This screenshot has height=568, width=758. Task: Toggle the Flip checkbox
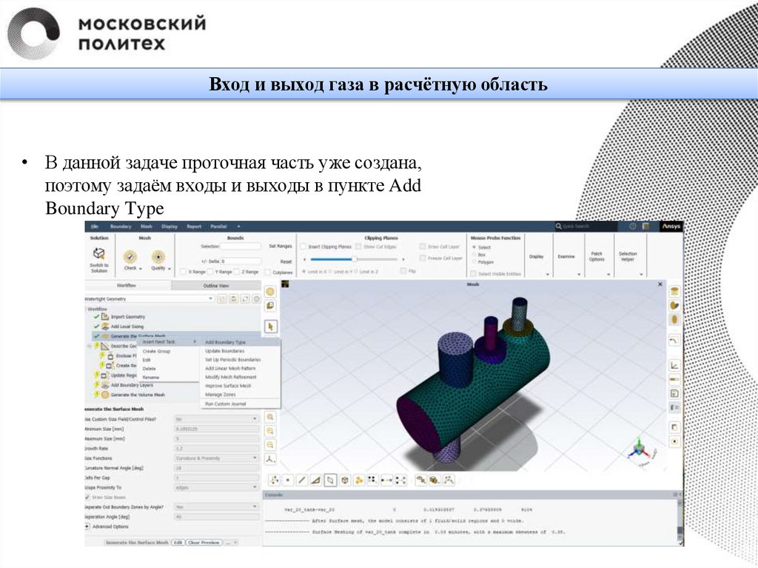click(403, 271)
